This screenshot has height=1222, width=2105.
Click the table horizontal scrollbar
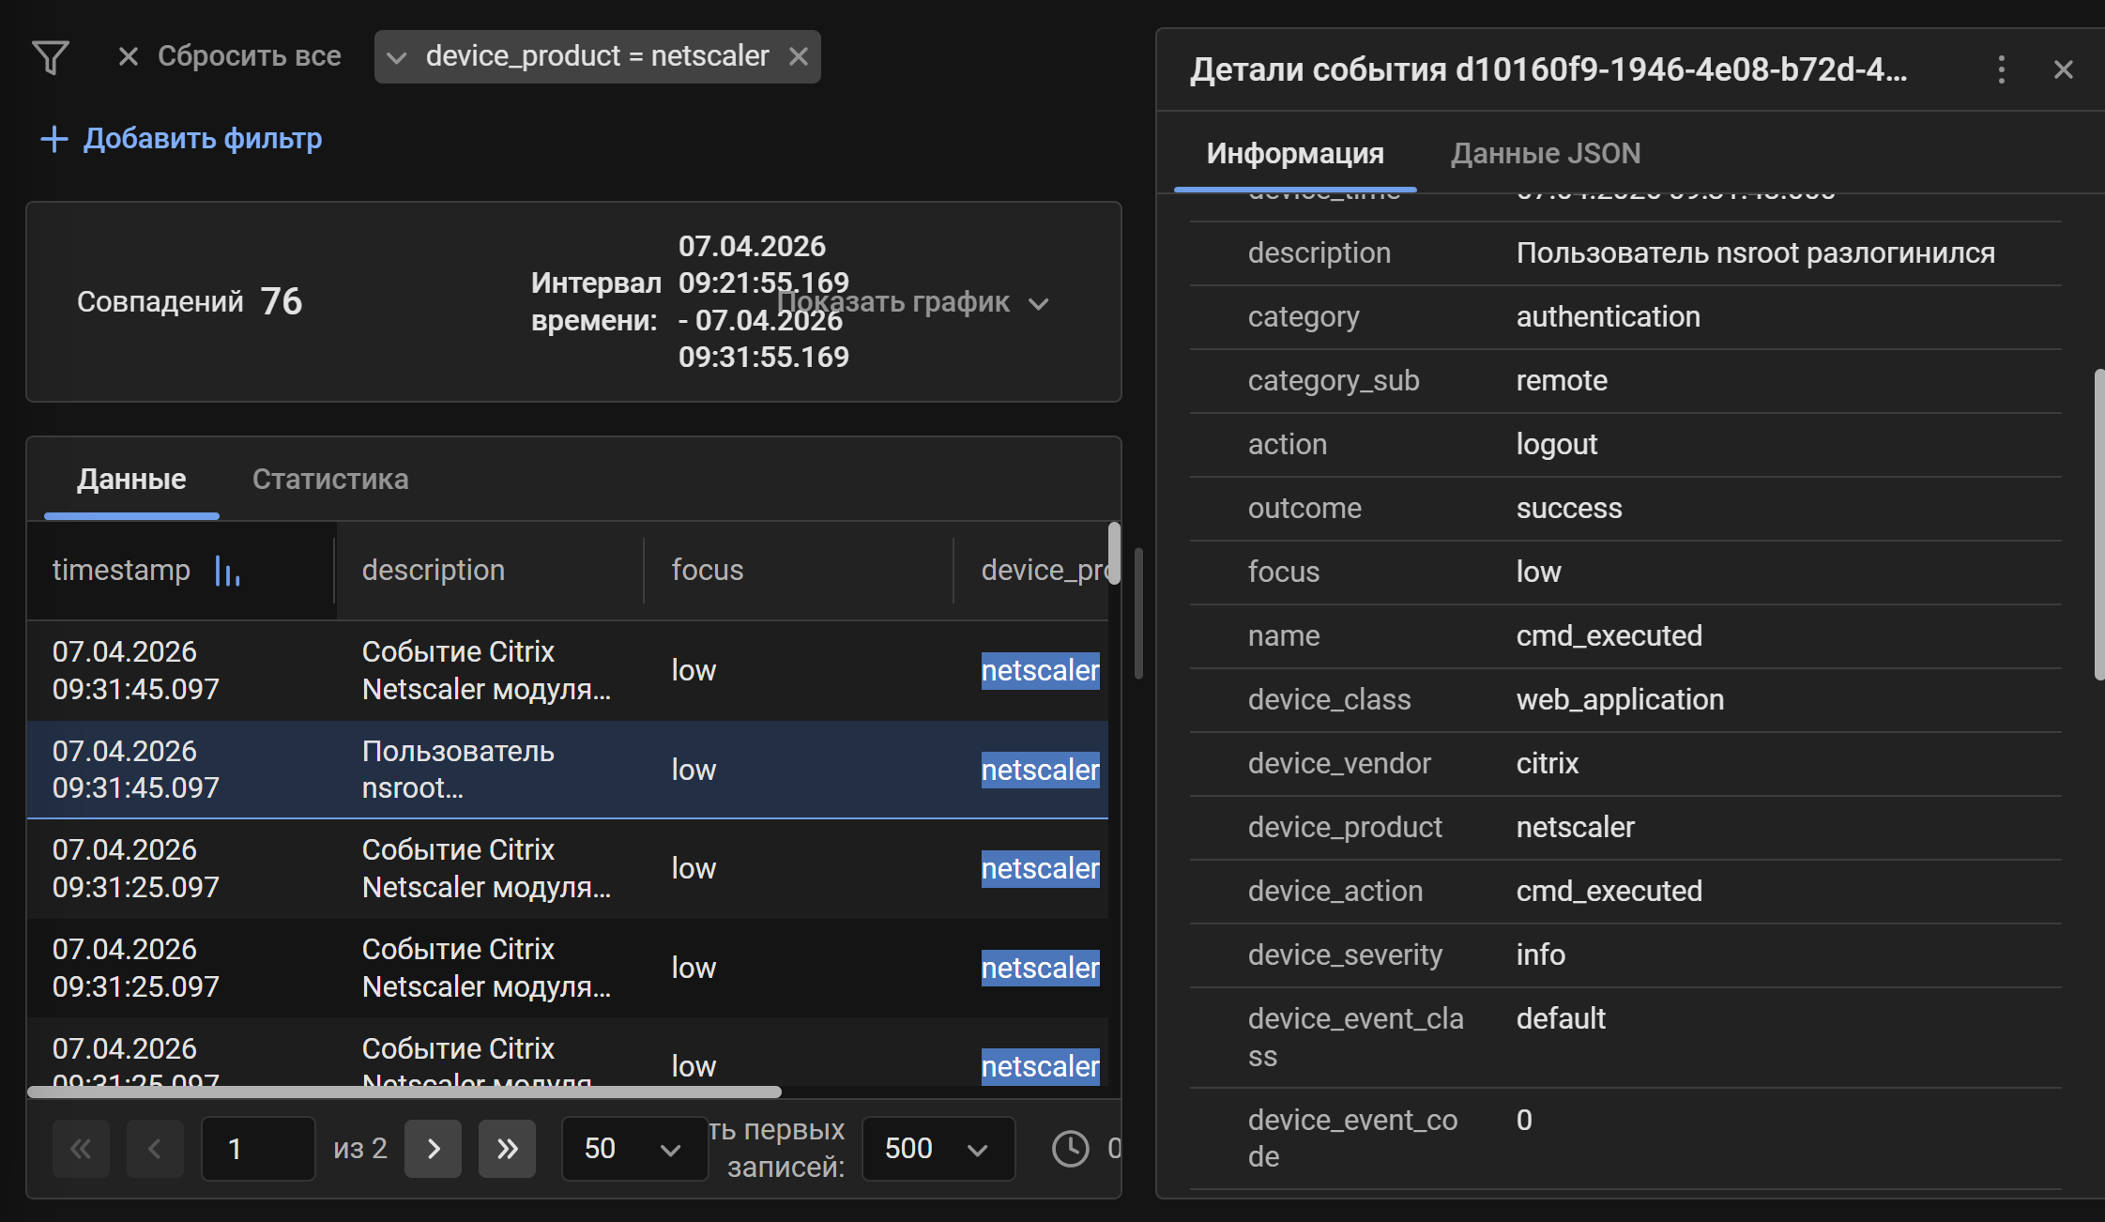(x=404, y=1092)
